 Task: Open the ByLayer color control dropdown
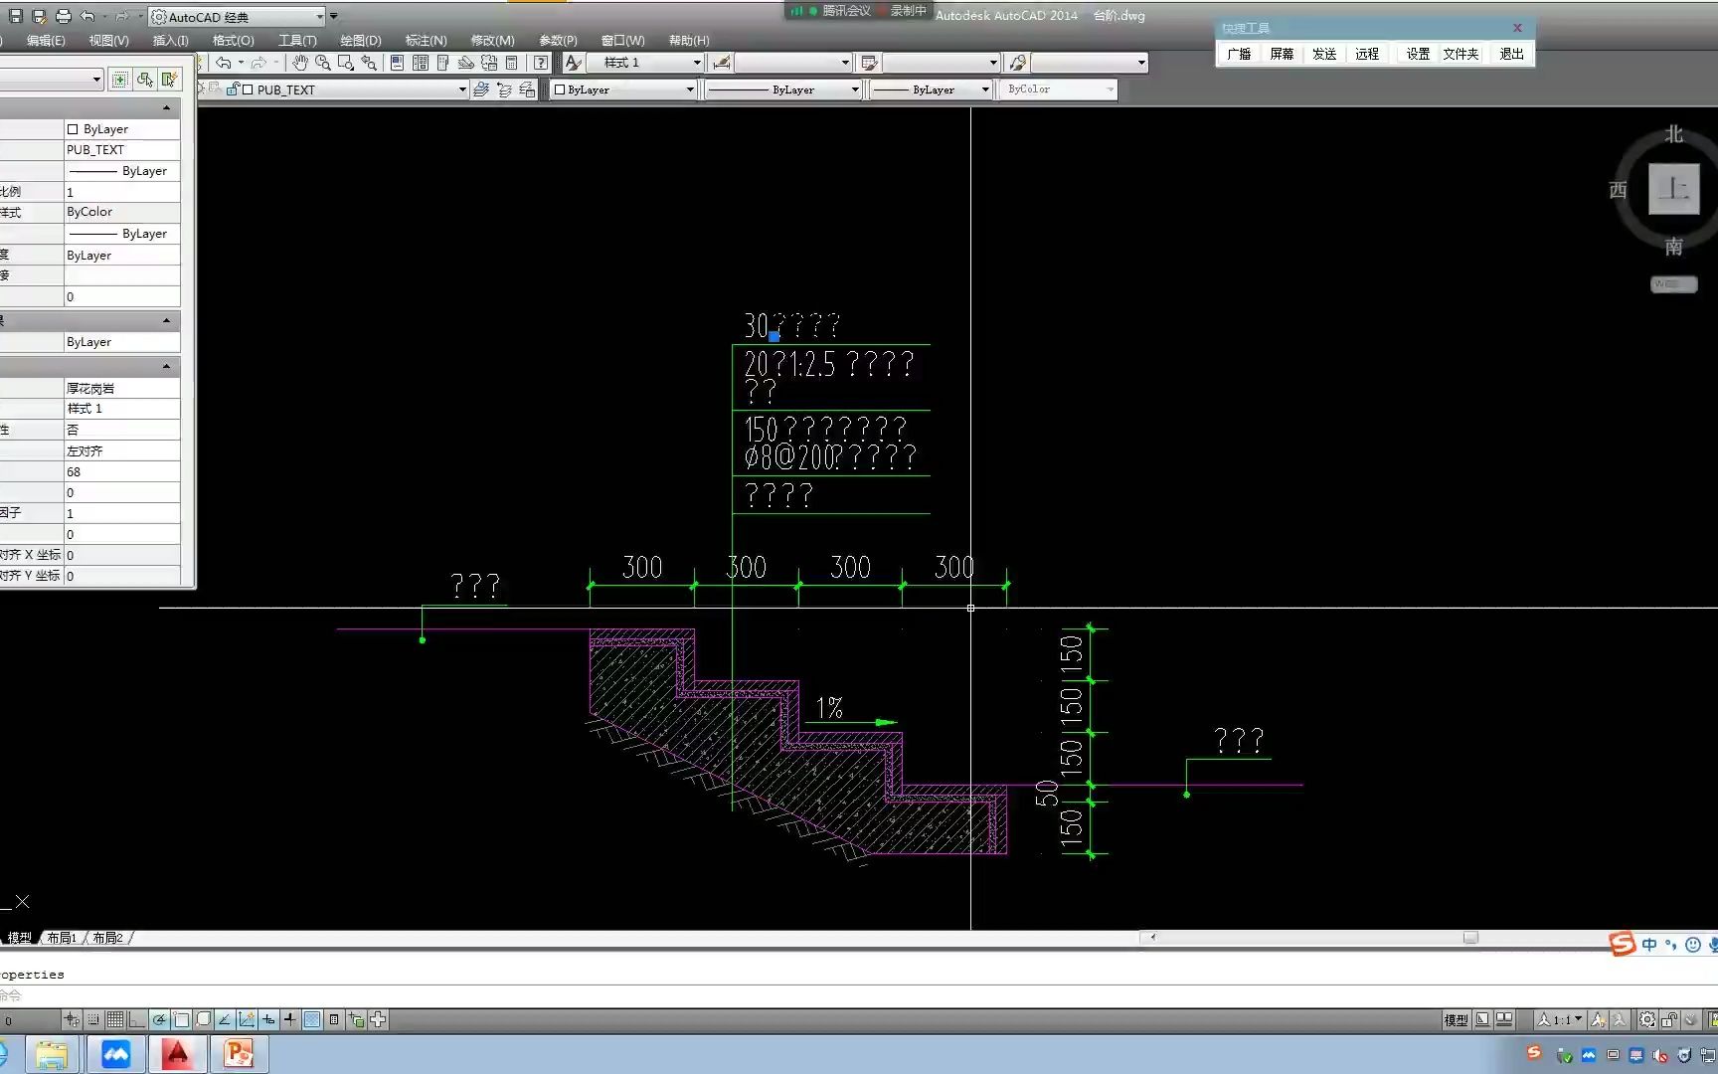(x=623, y=89)
